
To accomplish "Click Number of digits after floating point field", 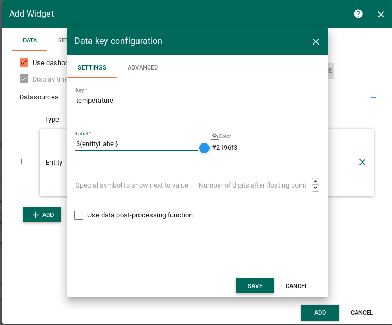I will point(255,185).
